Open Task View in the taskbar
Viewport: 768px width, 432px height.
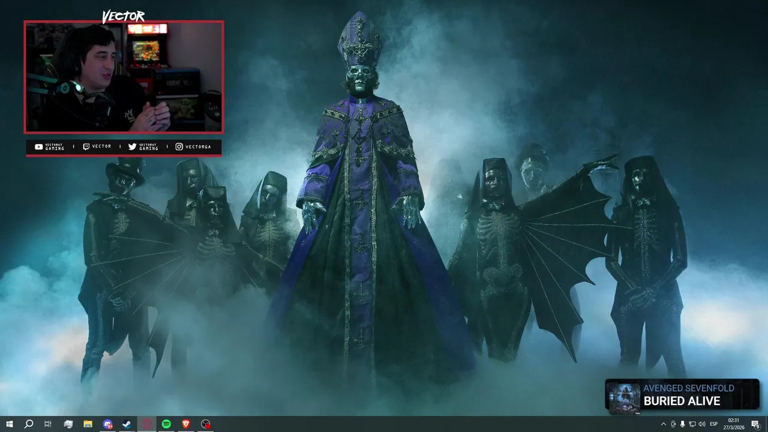point(48,424)
